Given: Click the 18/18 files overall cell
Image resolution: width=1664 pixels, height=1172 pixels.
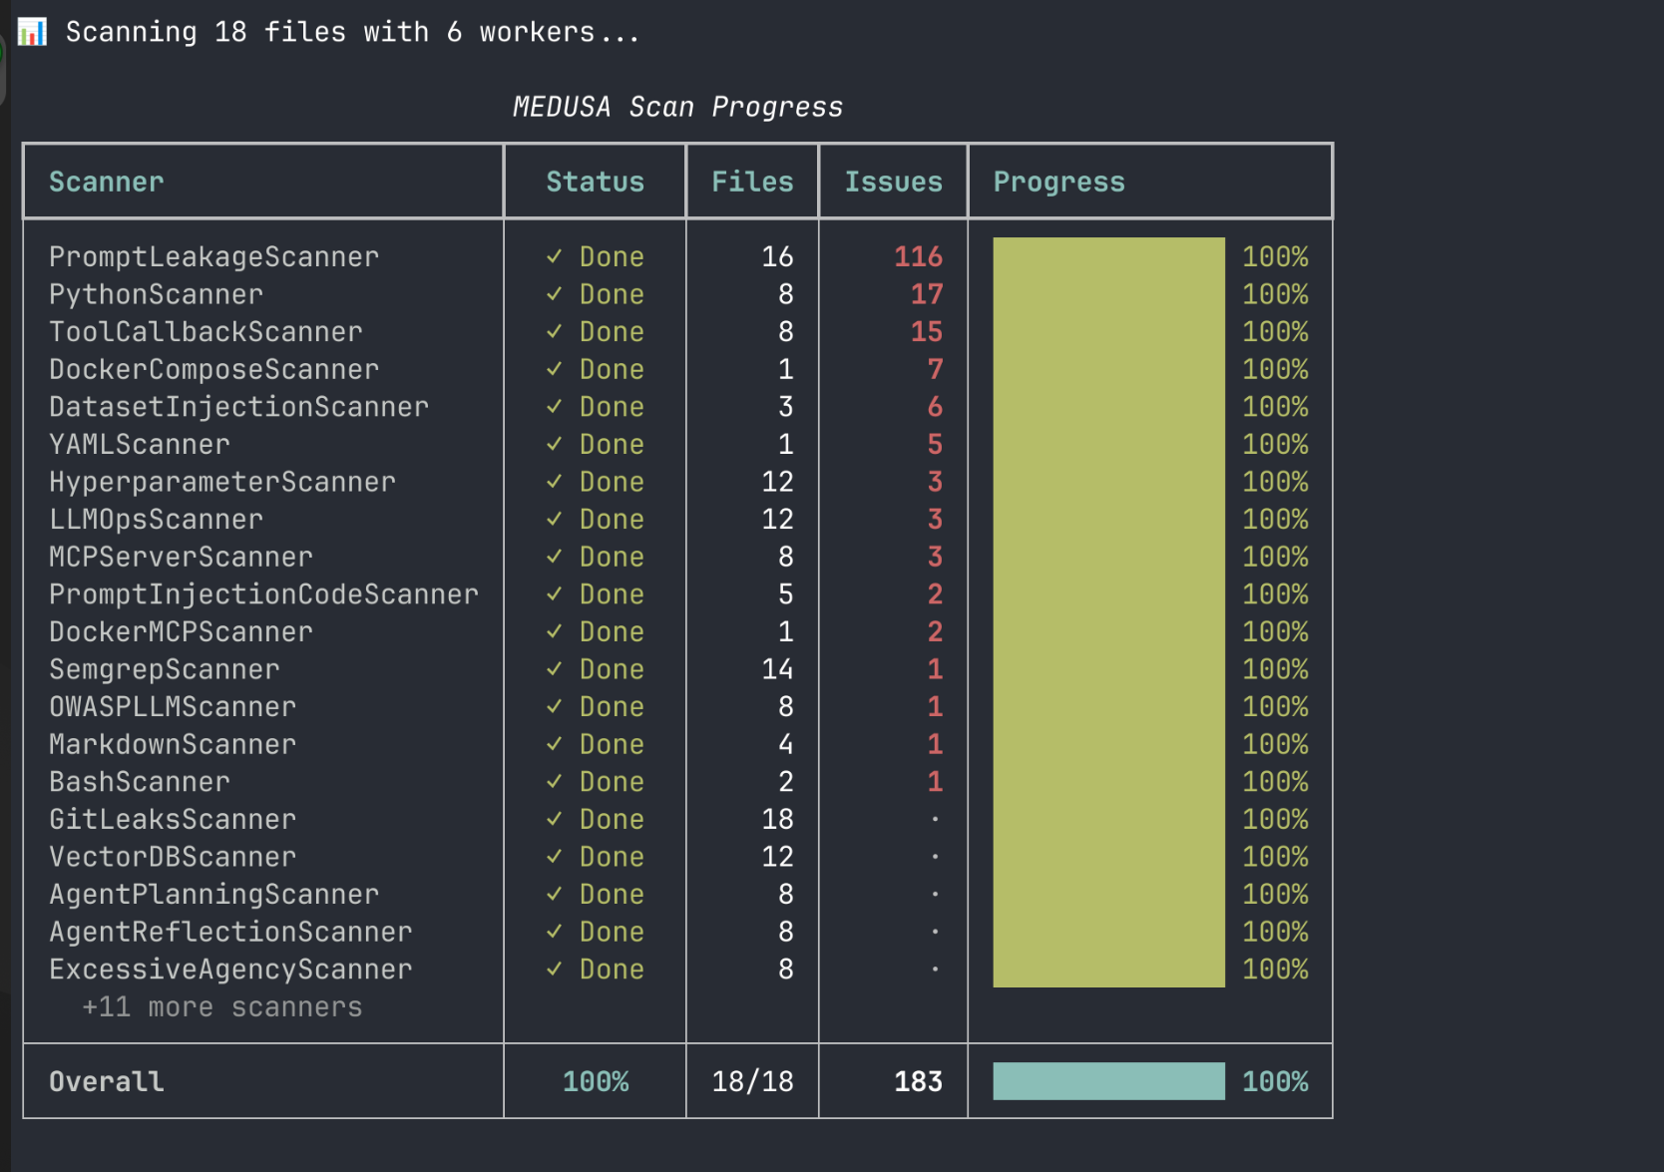Looking at the screenshot, I should (752, 1081).
